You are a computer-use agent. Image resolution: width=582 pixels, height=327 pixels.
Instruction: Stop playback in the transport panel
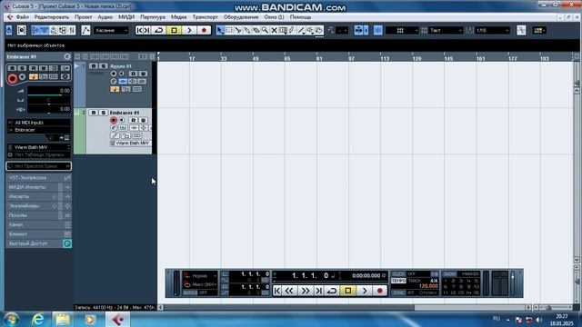pyautogui.click(x=348, y=291)
